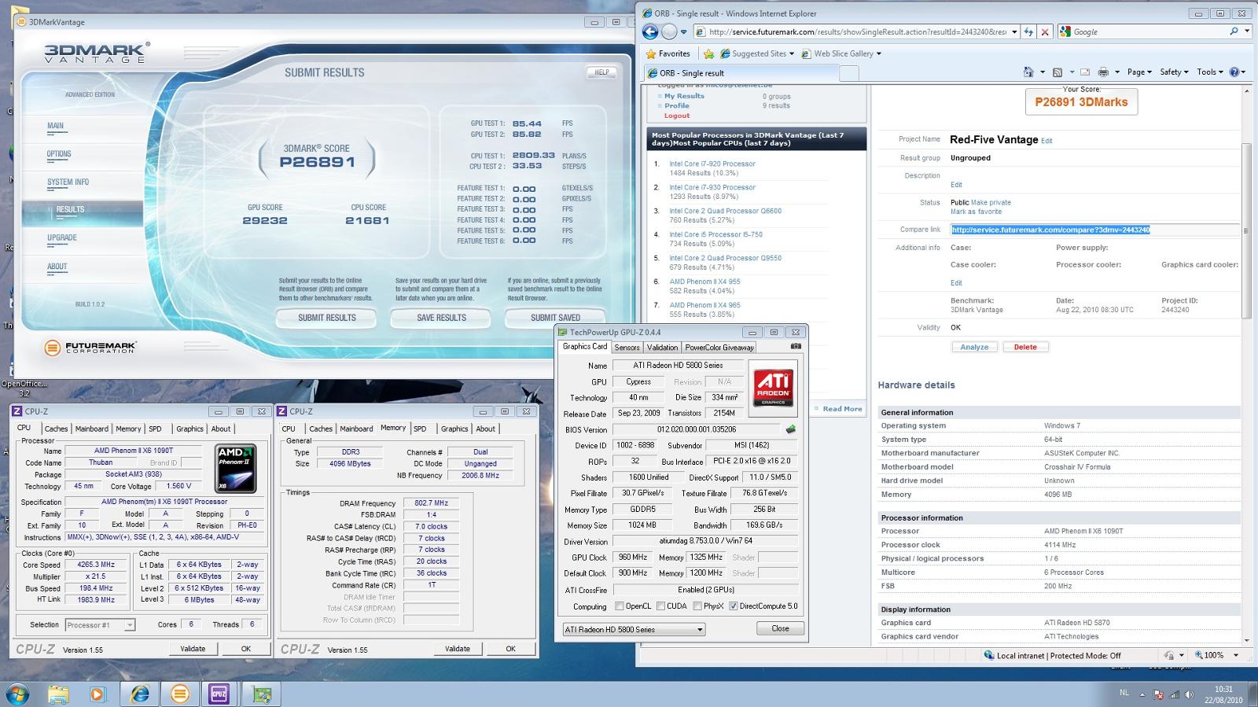Click the Windows Start orb
The image size is (1258, 707).
(17, 694)
